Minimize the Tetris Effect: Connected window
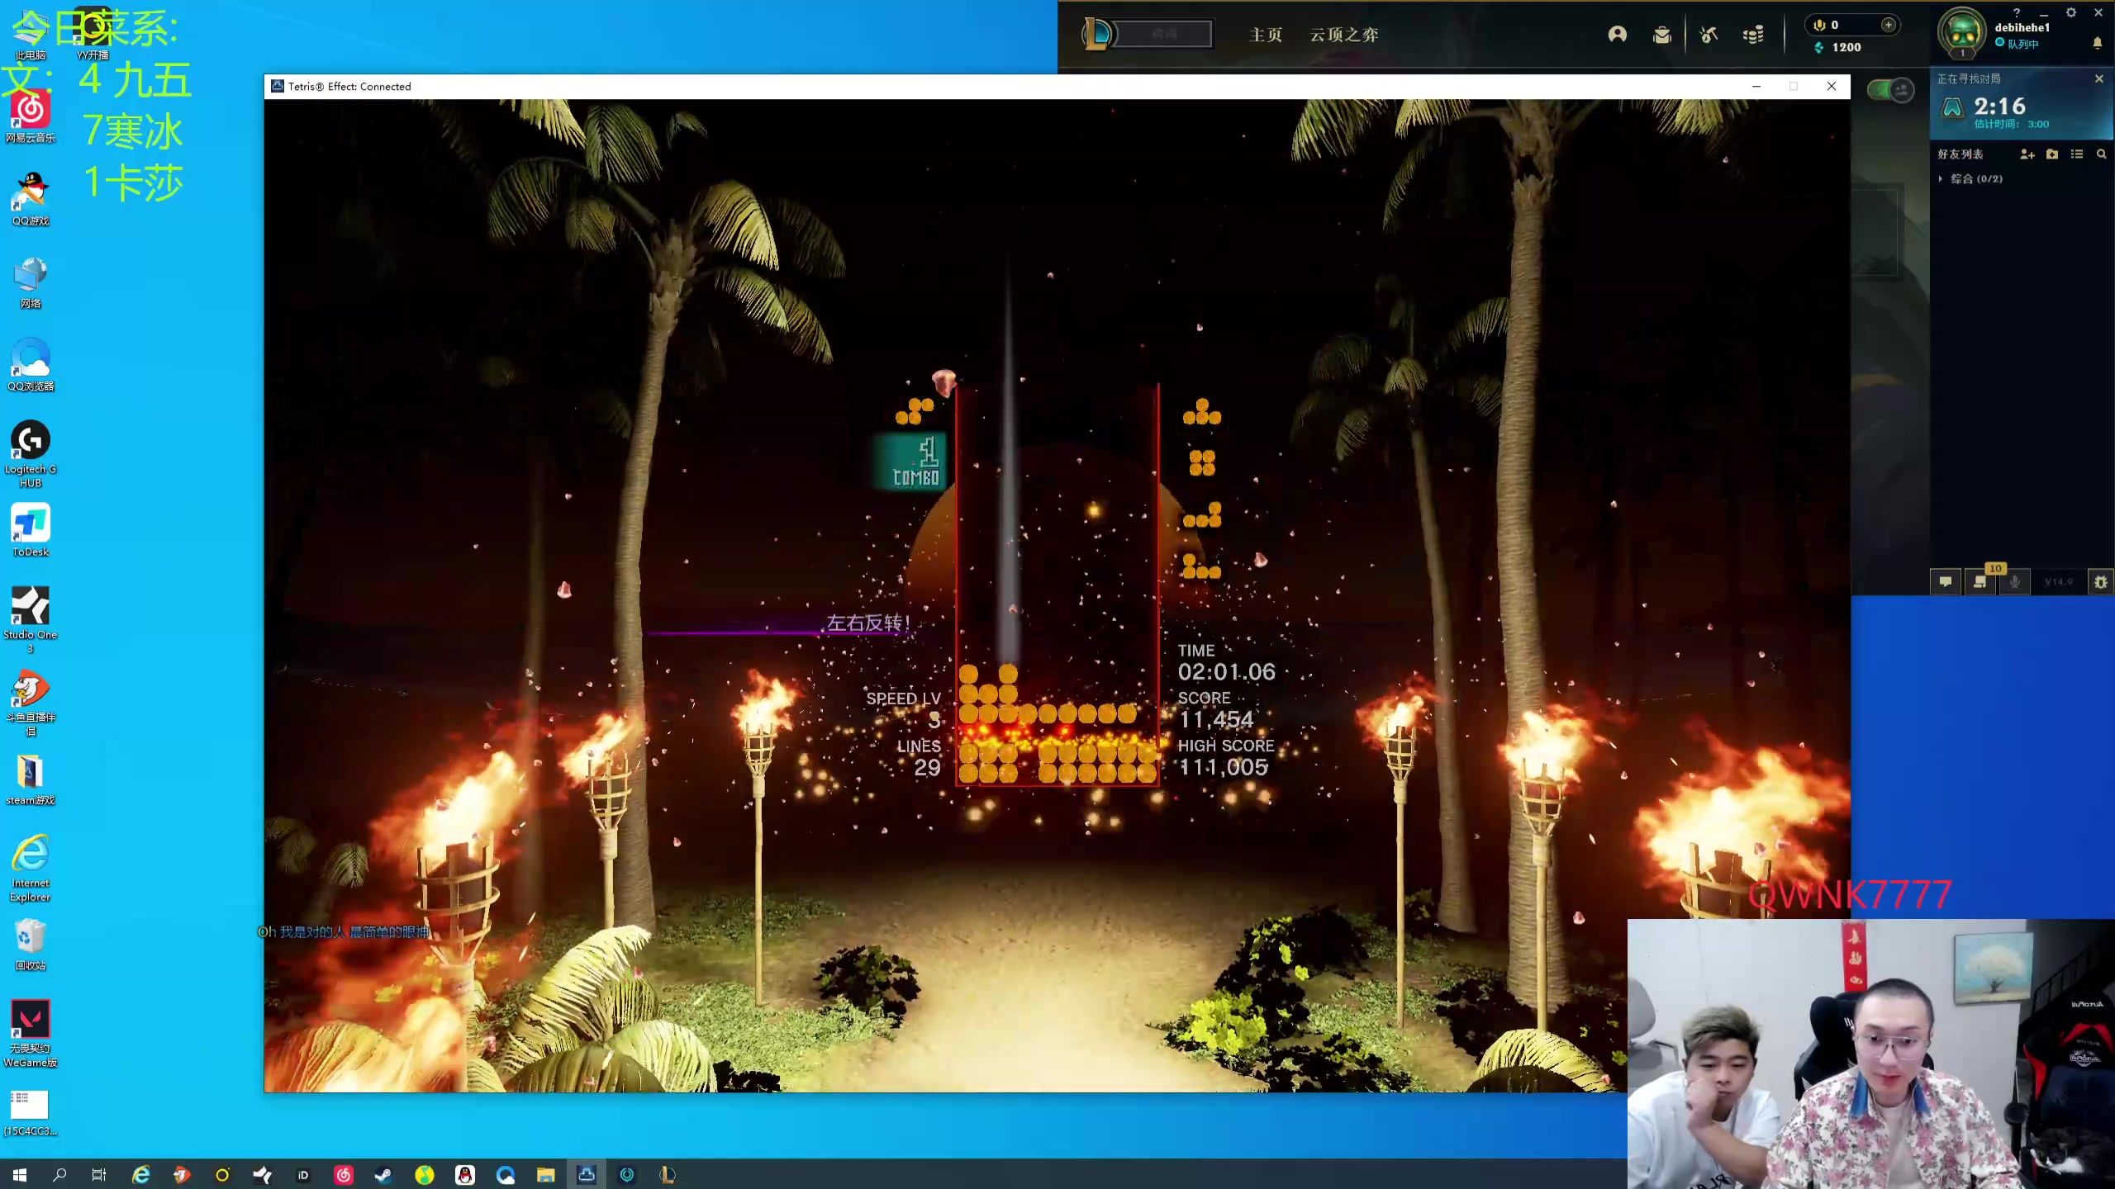This screenshot has width=2115, height=1189. click(x=1756, y=87)
